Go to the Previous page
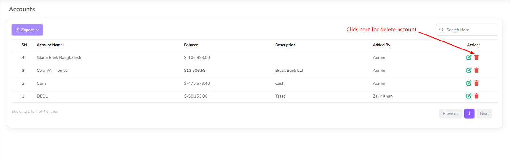This screenshot has width=511, height=158. tap(450, 113)
